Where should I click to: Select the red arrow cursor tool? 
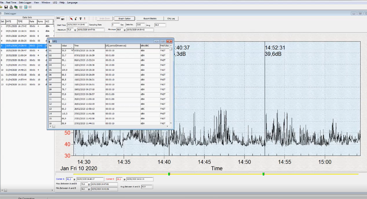pyautogui.click(x=71, y=19)
